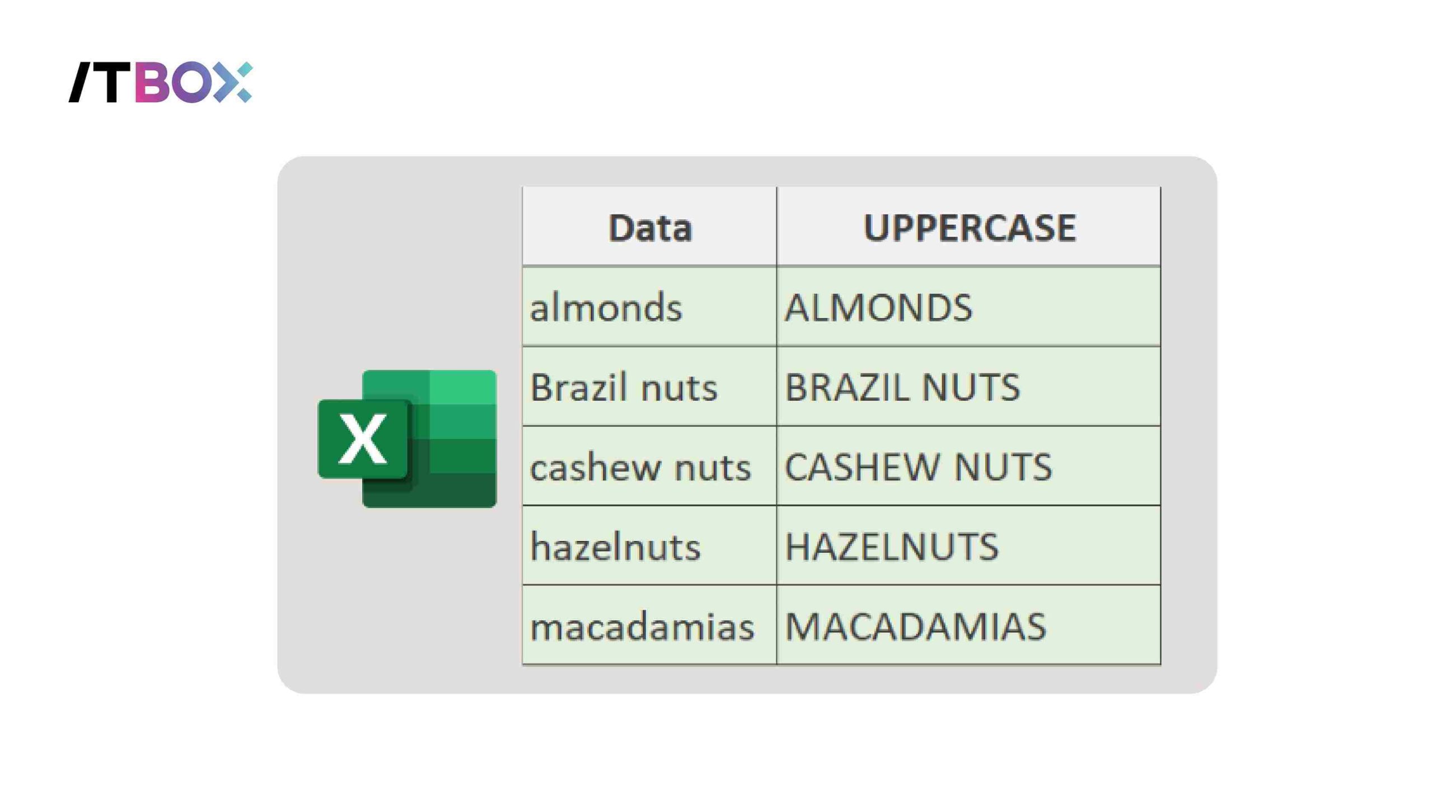Select the MACADAMIAS uppercase cell
Image resolution: width=1433 pixels, height=805 pixels.
pyautogui.click(x=968, y=625)
